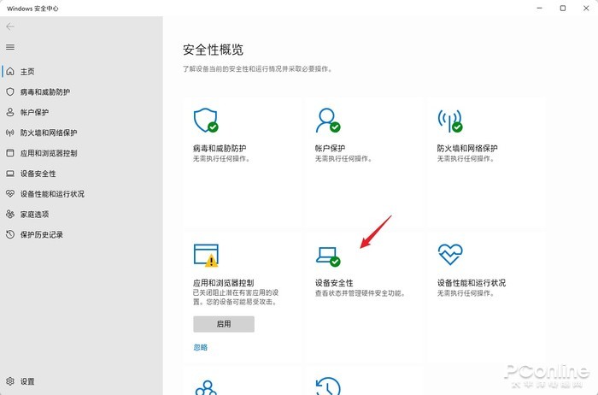598x395 pixels.
Task: Open the 应用和浏览器控制 card title
Action: coord(223,283)
